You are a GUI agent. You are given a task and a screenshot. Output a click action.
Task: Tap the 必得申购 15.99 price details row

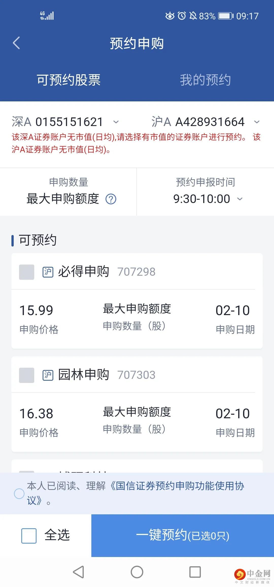[x=137, y=319]
